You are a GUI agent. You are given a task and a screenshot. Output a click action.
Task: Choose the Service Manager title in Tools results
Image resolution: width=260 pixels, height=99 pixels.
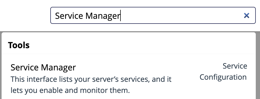click(43, 67)
